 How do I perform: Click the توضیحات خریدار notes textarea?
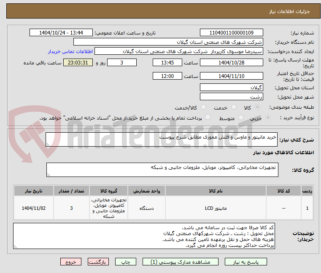[x=144, y=236]
